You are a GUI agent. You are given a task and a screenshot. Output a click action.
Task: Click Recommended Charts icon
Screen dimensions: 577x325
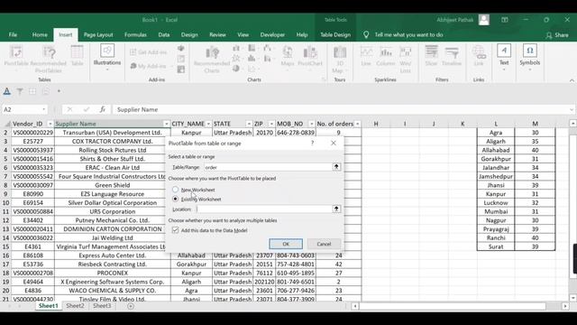point(212,59)
